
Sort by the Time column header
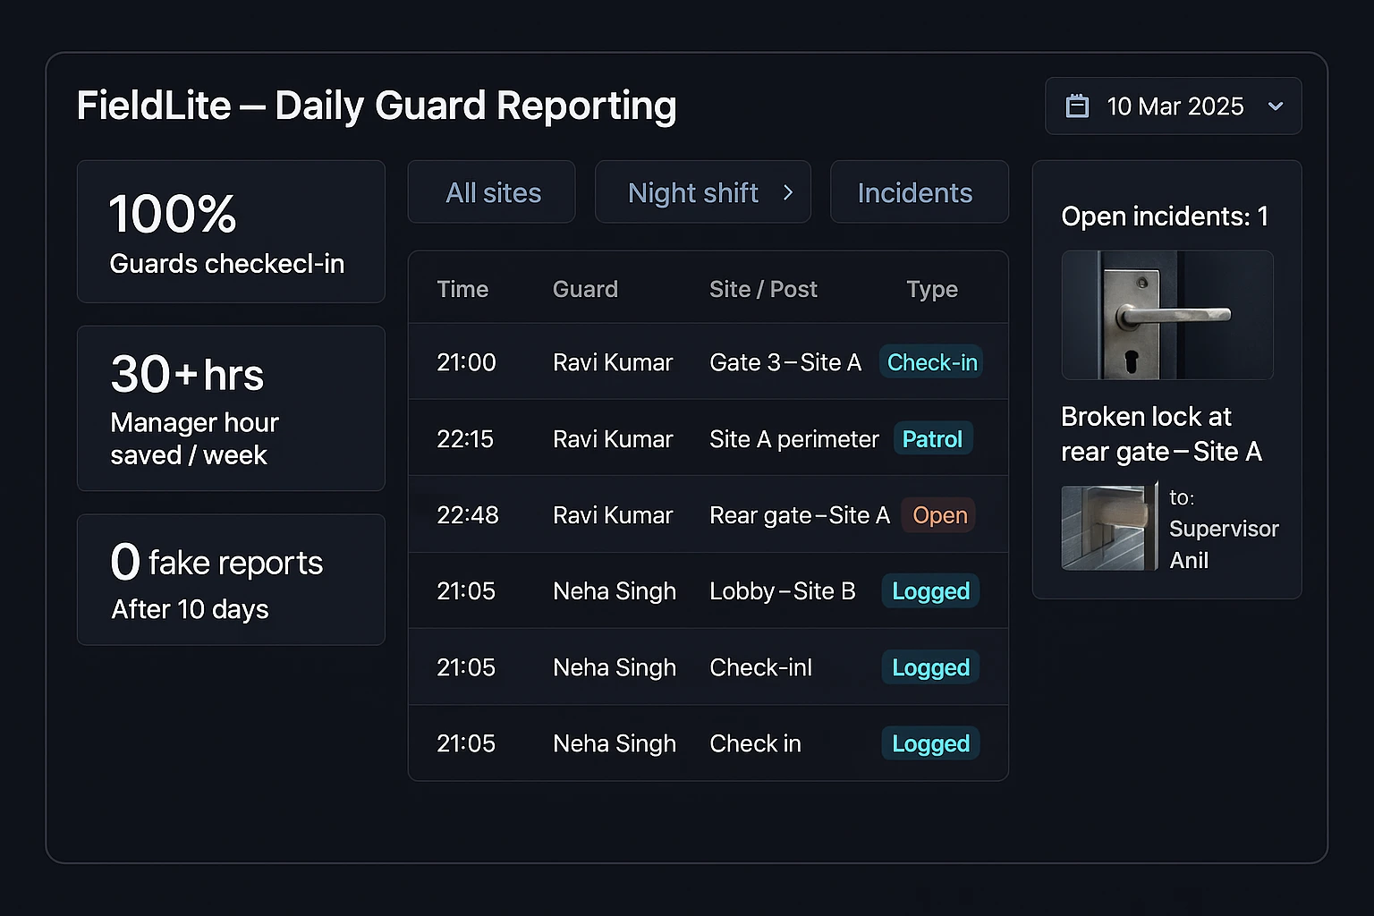tap(462, 289)
